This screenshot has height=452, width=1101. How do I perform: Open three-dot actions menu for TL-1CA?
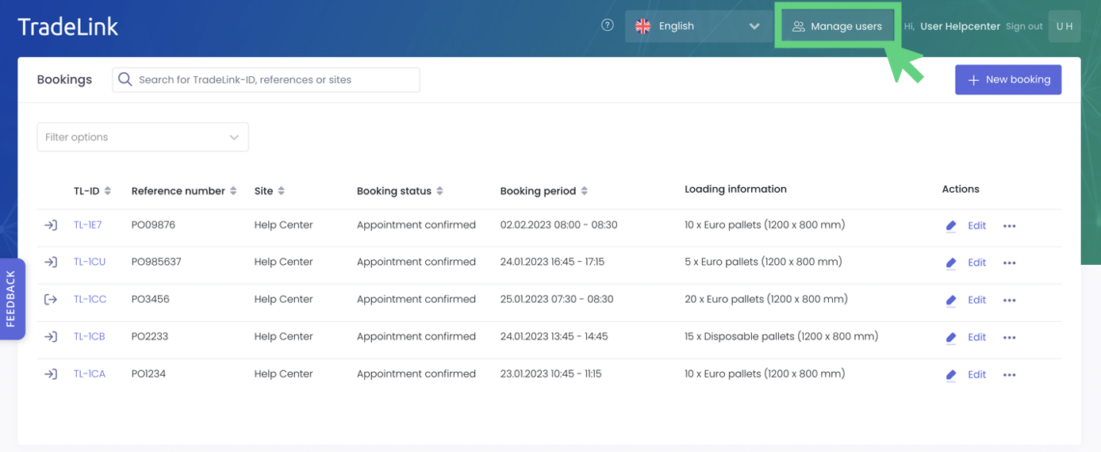coord(1009,375)
